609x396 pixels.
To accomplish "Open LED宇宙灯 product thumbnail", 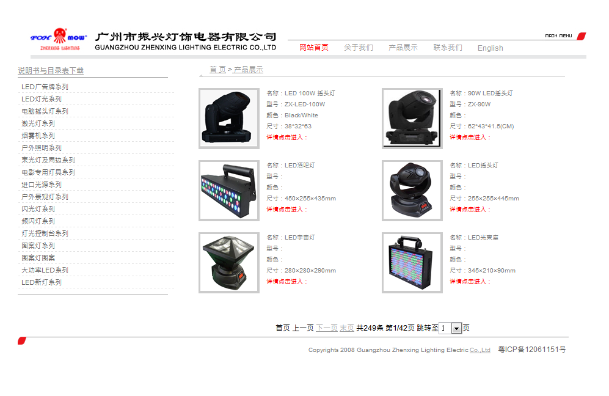I will click(229, 263).
